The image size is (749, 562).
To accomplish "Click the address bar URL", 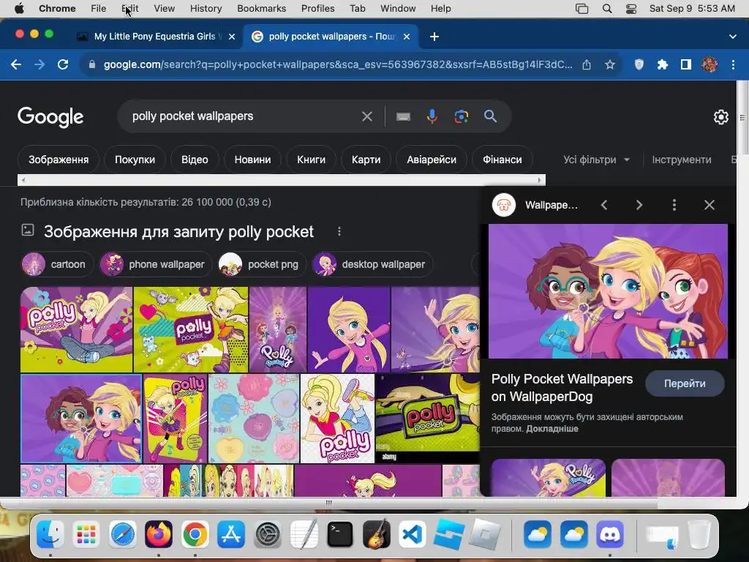I will (338, 64).
